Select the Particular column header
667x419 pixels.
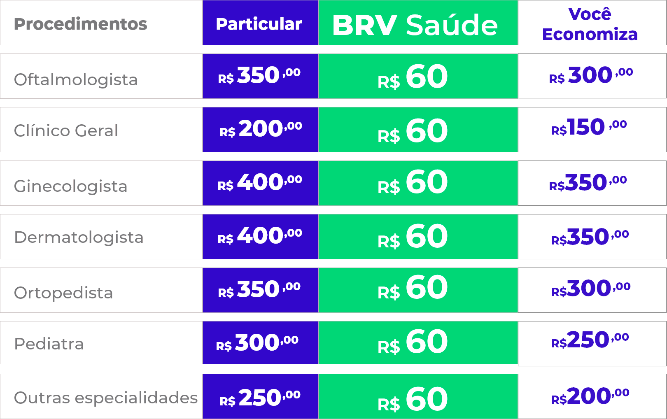(x=259, y=24)
